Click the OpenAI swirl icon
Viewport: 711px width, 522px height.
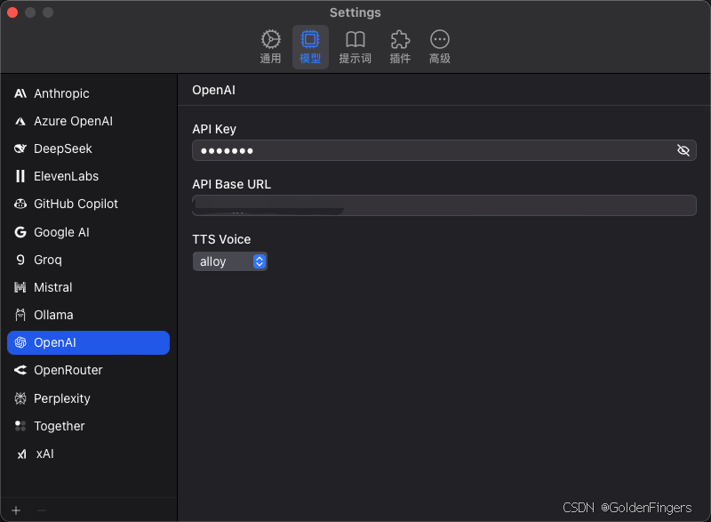[x=20, y=342]
